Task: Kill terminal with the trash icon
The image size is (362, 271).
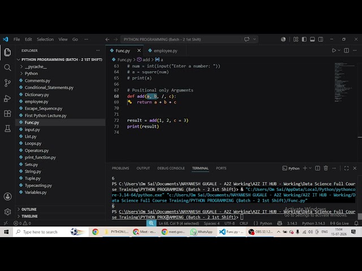Action: pos(326,168)
